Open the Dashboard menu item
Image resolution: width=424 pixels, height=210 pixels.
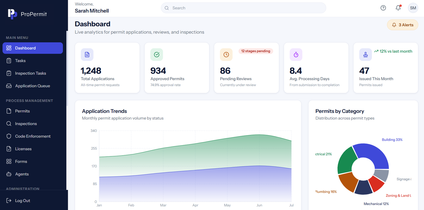point(33,48)
